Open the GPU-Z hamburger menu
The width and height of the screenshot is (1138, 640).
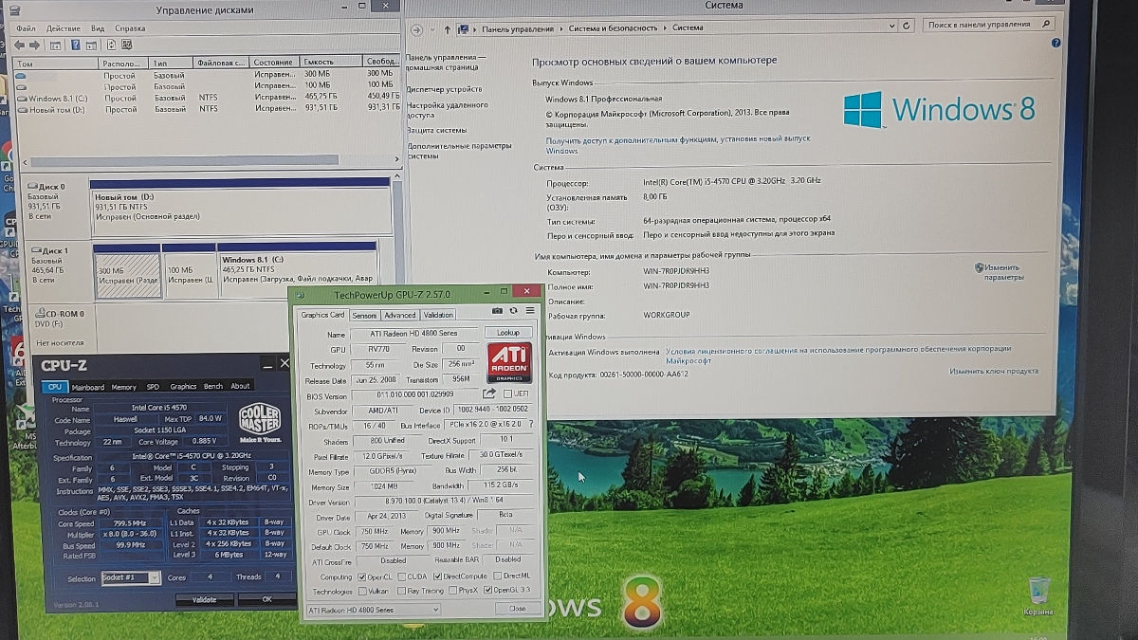(529, 310)
